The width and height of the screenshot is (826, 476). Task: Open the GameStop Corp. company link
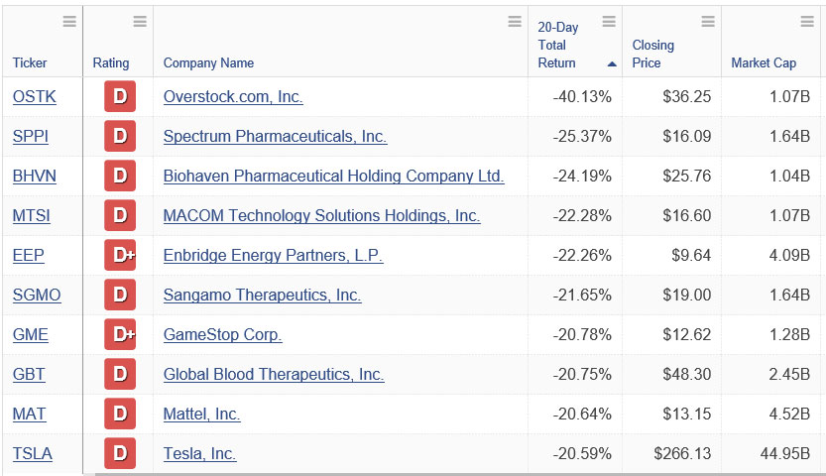point(222,334)
